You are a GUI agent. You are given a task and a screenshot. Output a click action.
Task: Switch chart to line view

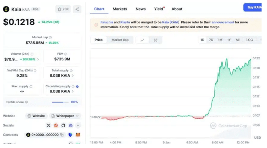(x=142, y=40)
